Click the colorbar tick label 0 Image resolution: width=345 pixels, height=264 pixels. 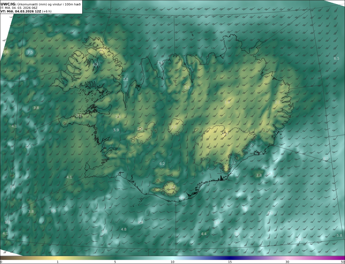coord(1,262)
